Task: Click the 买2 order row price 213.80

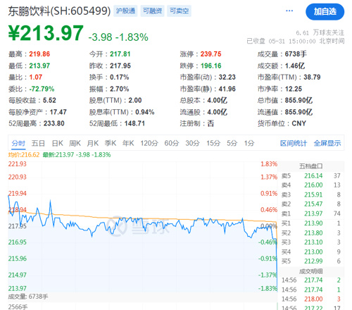Action: click(x=313, y=232)
